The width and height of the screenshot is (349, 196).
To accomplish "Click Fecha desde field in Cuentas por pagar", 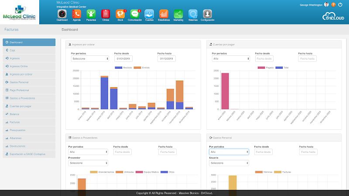I will pyautogui.click(x=264, y=58).
